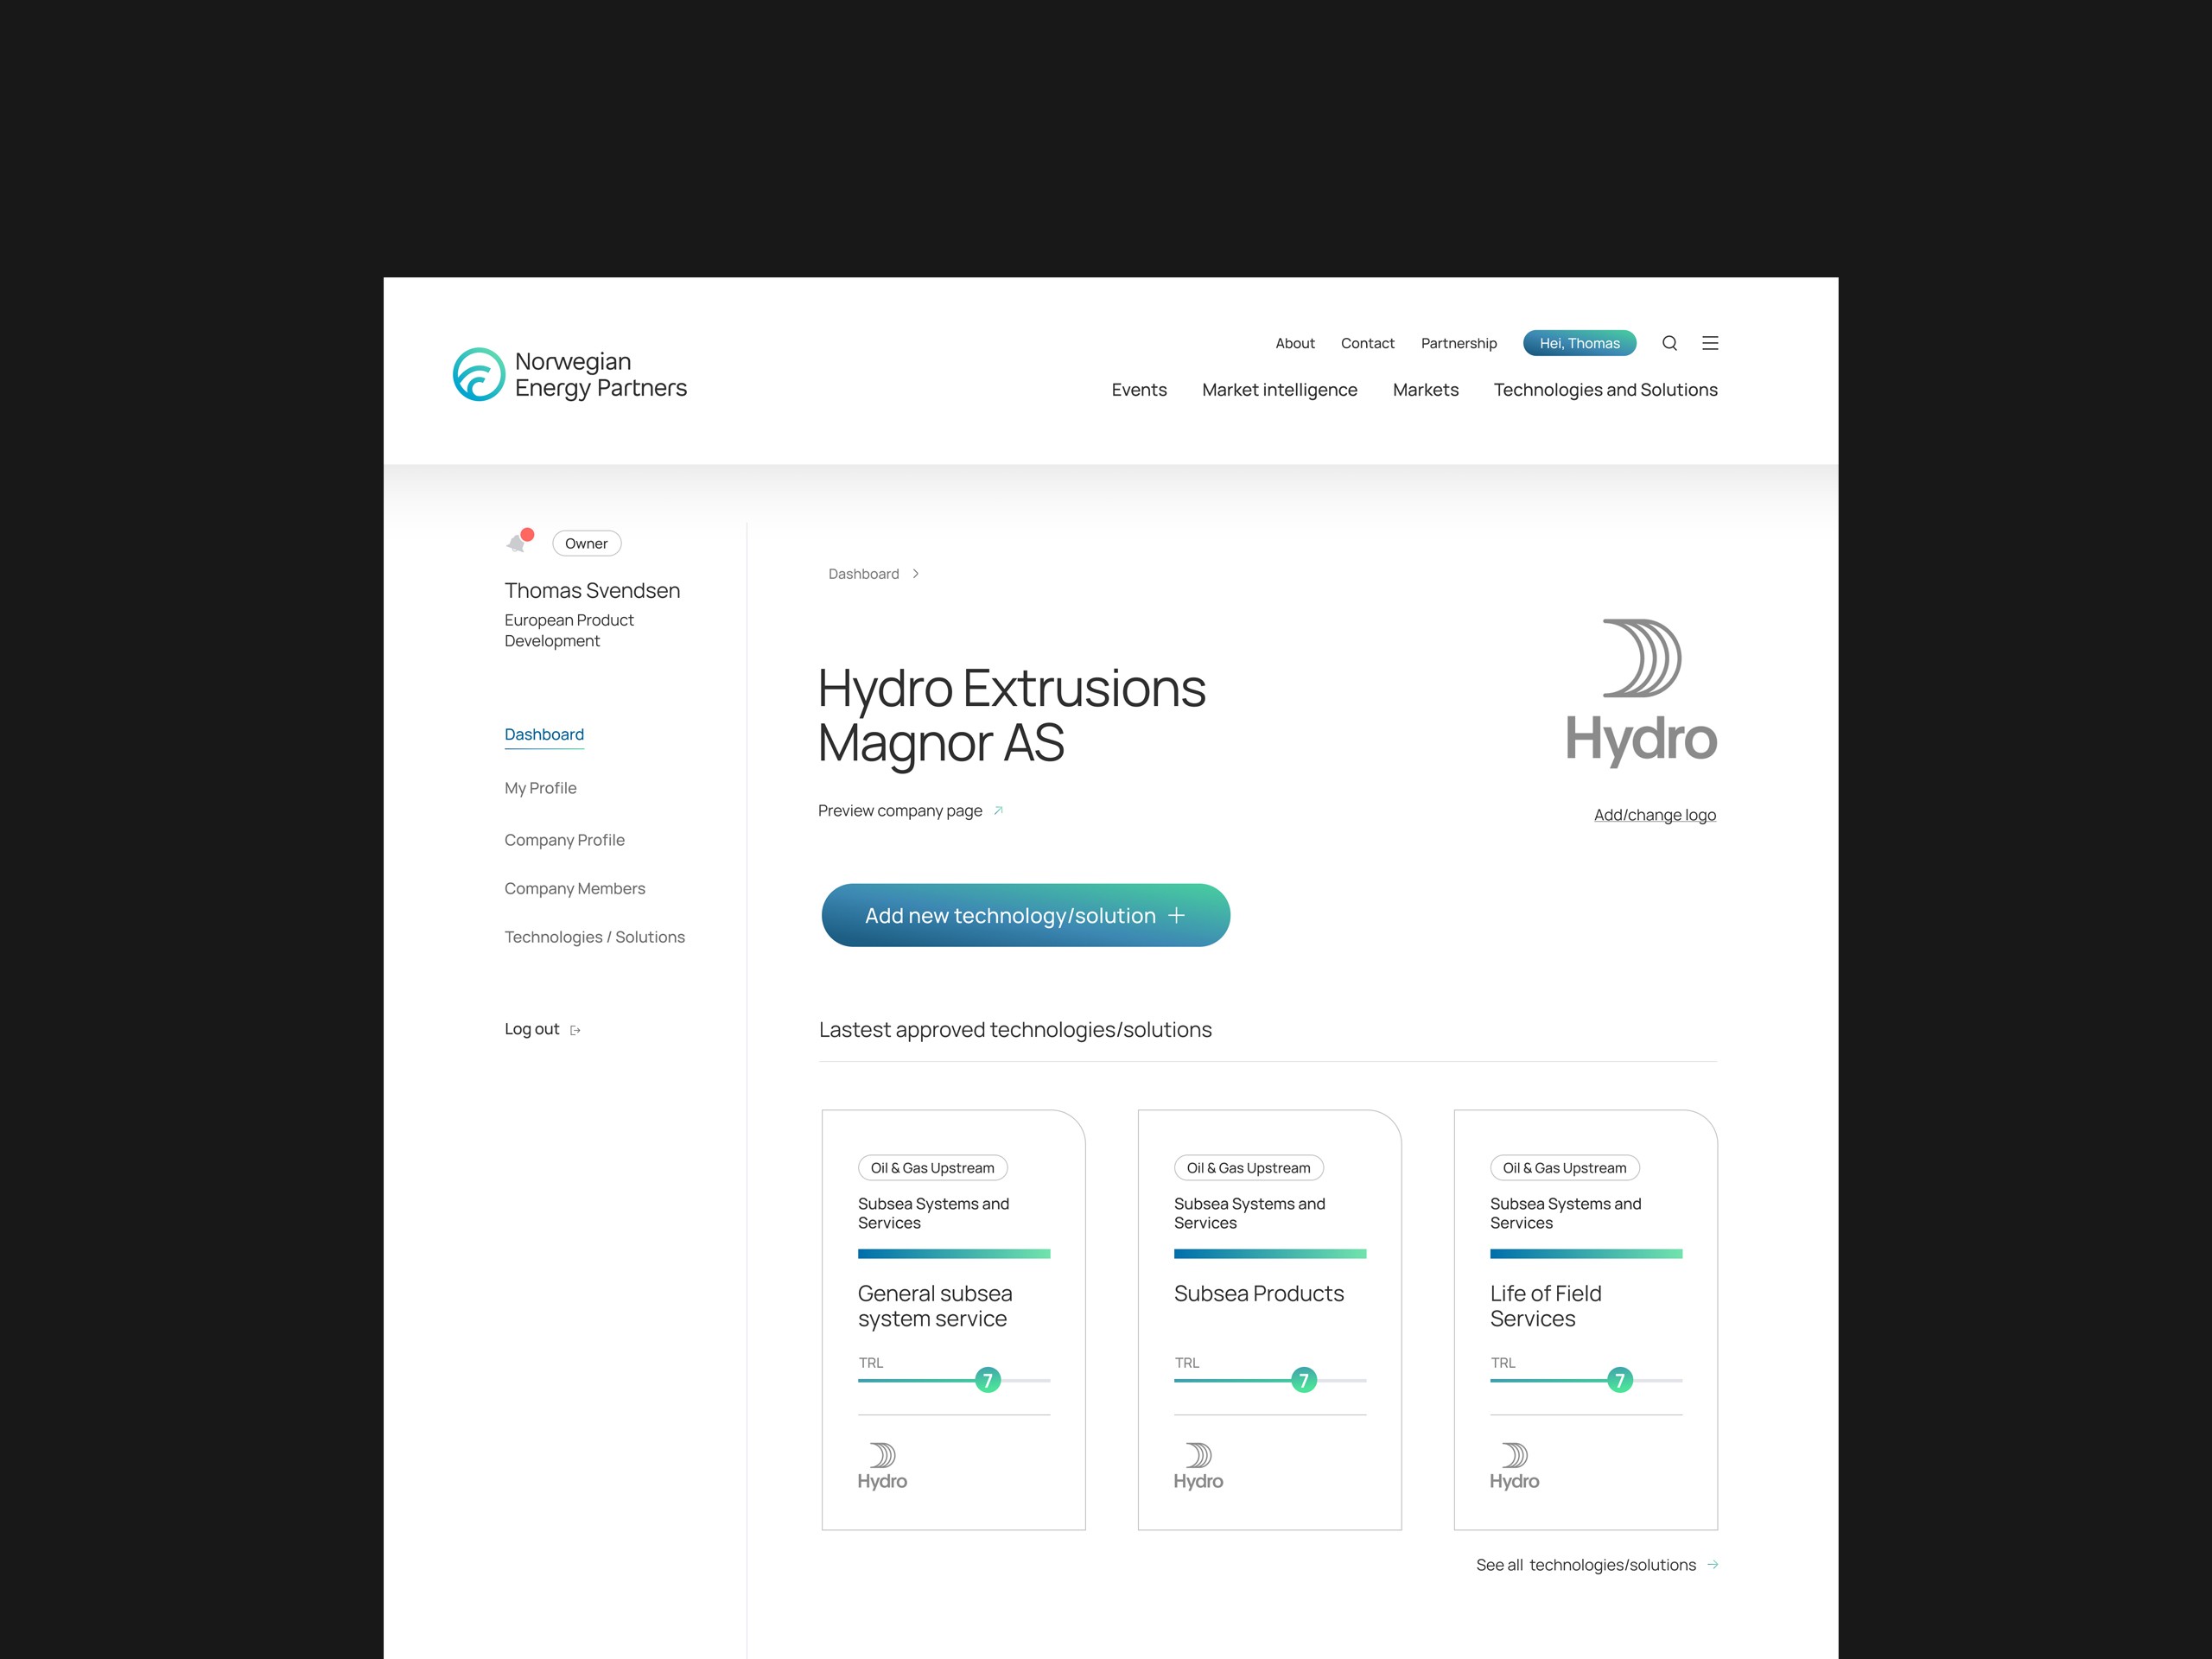2212x1659 pixels.
Task: Select Technologies and Solutions in top navigation
Action: point(1605,390)
